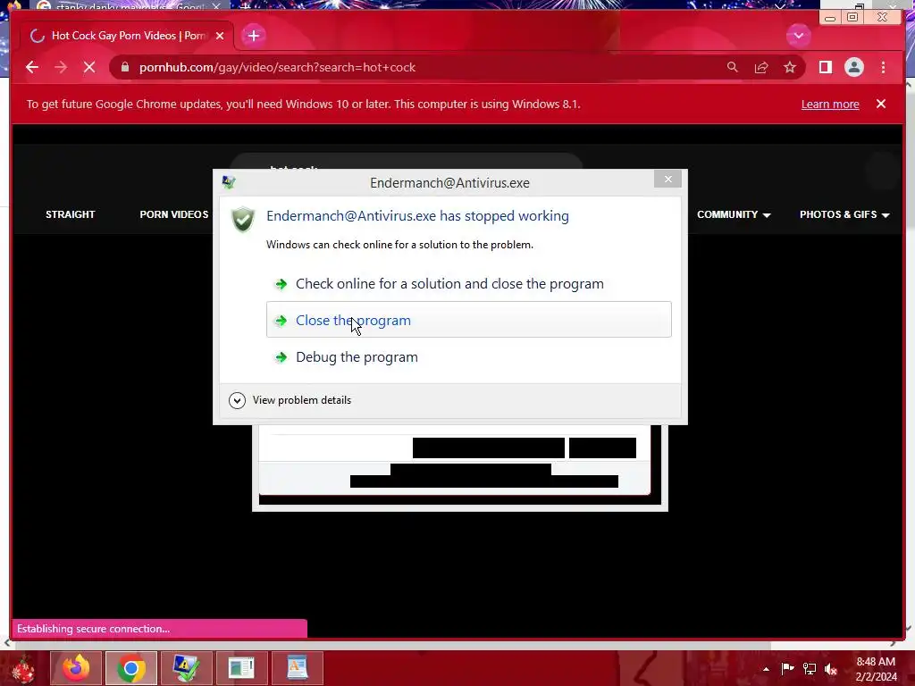Click the Action Center flag icon
This screenshot has height=686, width=915.
click(x=787, y=669)
